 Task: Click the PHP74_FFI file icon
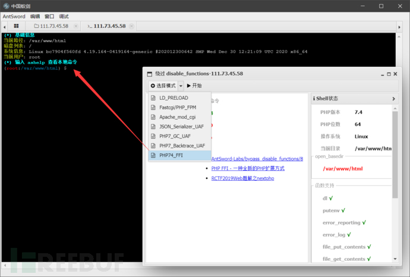point(153,155)
